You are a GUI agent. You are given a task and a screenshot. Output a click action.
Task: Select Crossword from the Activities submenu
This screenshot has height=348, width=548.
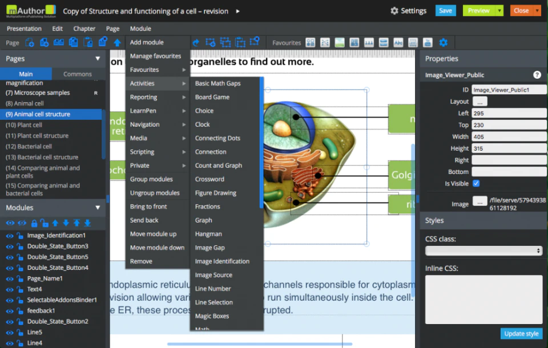pos(209,179)
